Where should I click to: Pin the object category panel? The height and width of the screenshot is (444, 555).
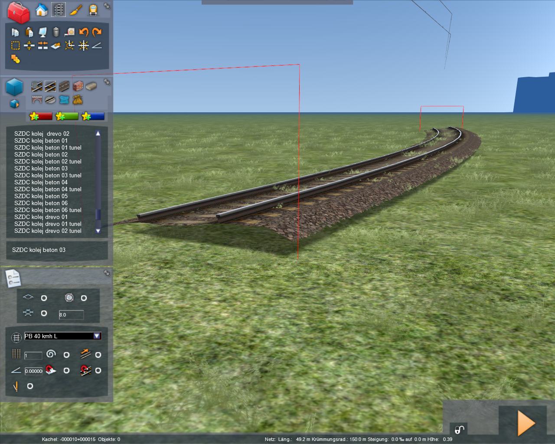click(107, 82)
